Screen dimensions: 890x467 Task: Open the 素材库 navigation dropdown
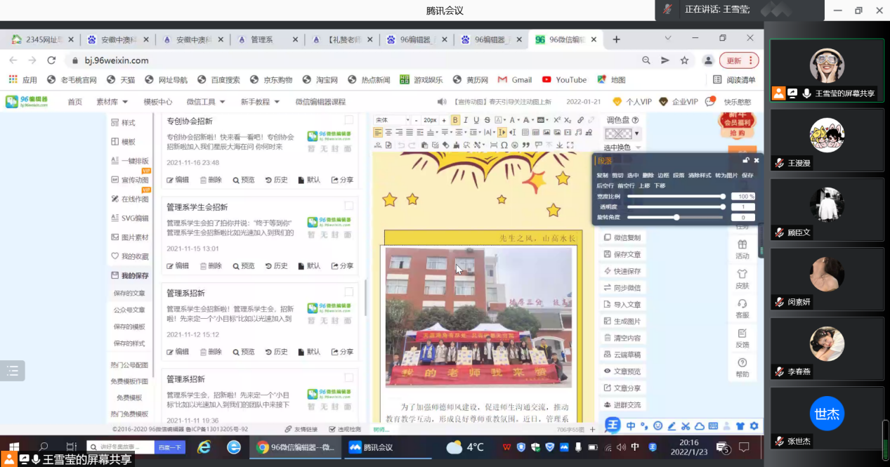click(112, 102)
